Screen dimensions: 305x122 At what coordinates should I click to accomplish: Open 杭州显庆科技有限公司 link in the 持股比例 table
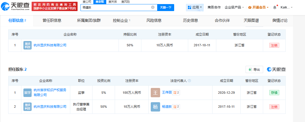point(50,45)
